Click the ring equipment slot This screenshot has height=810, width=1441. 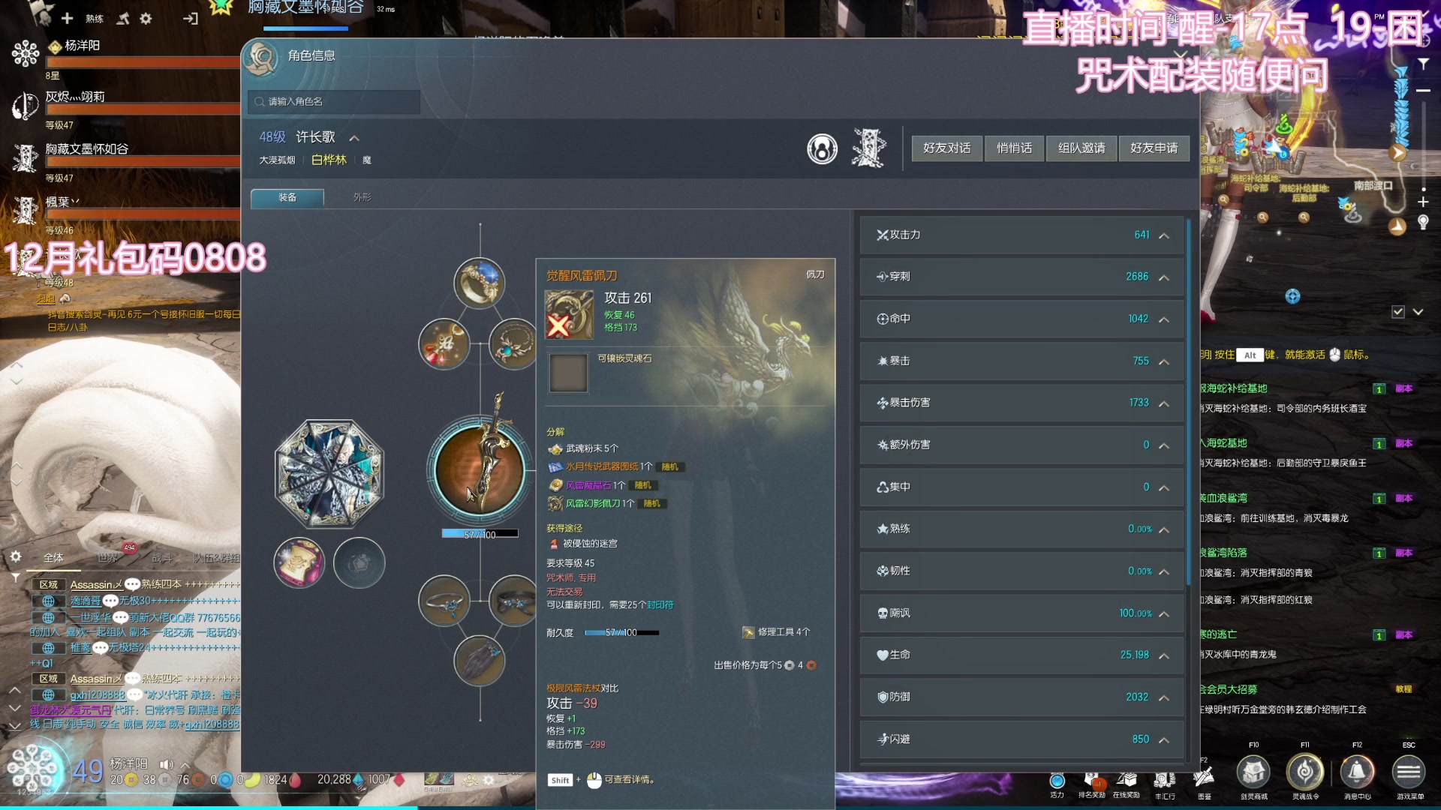click(x=479, y=283)
